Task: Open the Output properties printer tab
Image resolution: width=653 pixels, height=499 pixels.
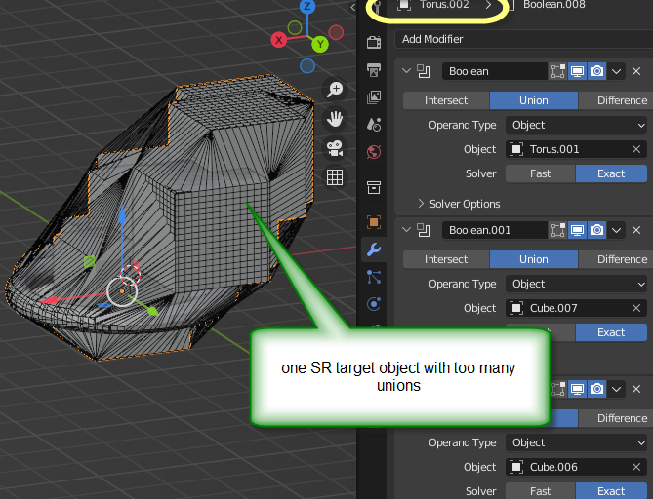Action: [x=374, y=70]
